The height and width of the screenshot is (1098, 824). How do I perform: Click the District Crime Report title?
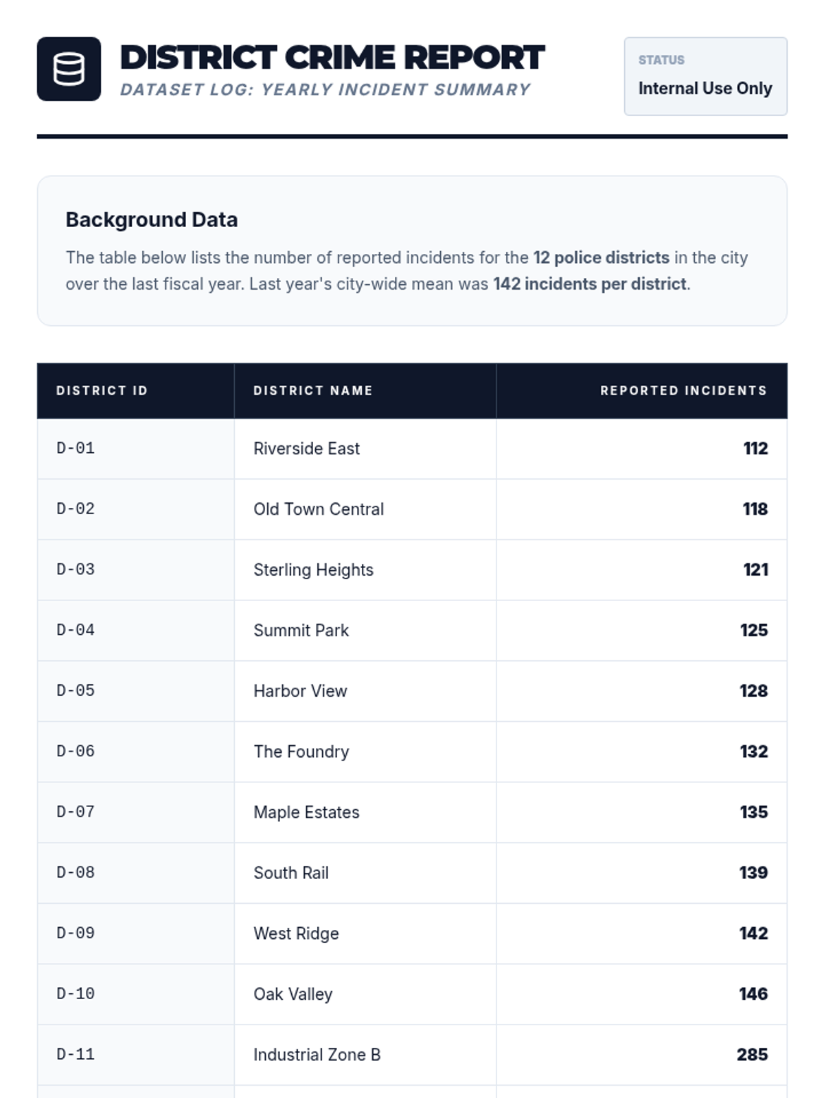click(x=332, y=58)
